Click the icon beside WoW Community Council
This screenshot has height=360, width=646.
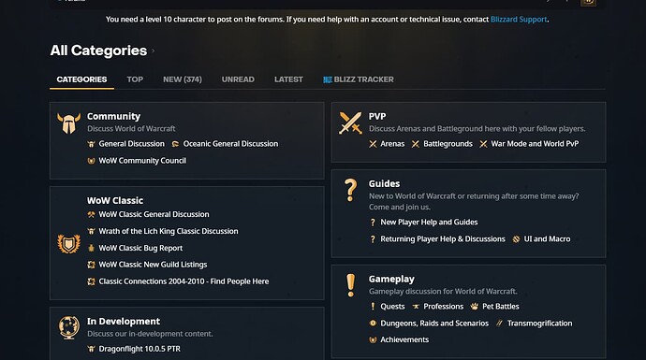pyautogui.click(x=91, y=161)
